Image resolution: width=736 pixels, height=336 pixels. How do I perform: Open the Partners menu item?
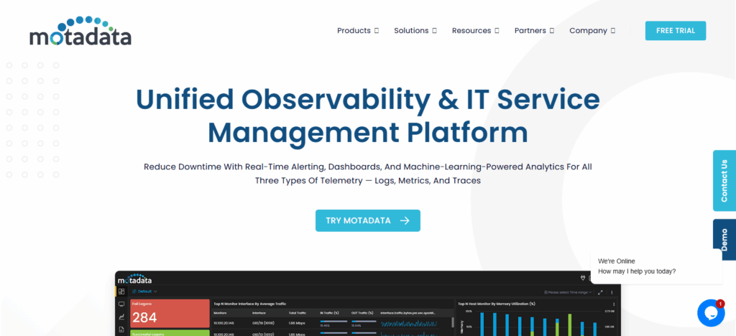[x=534, y=31]
